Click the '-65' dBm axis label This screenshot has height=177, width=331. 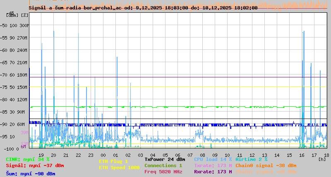coord(4,63)
